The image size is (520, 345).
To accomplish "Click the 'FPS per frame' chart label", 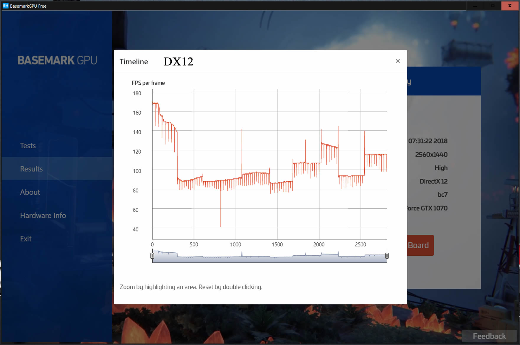I will coord(148,83).
